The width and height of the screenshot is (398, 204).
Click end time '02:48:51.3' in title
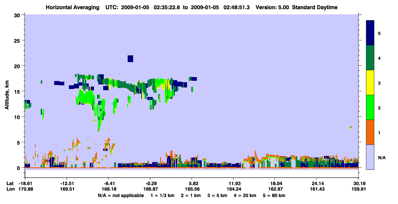point(237,7)
